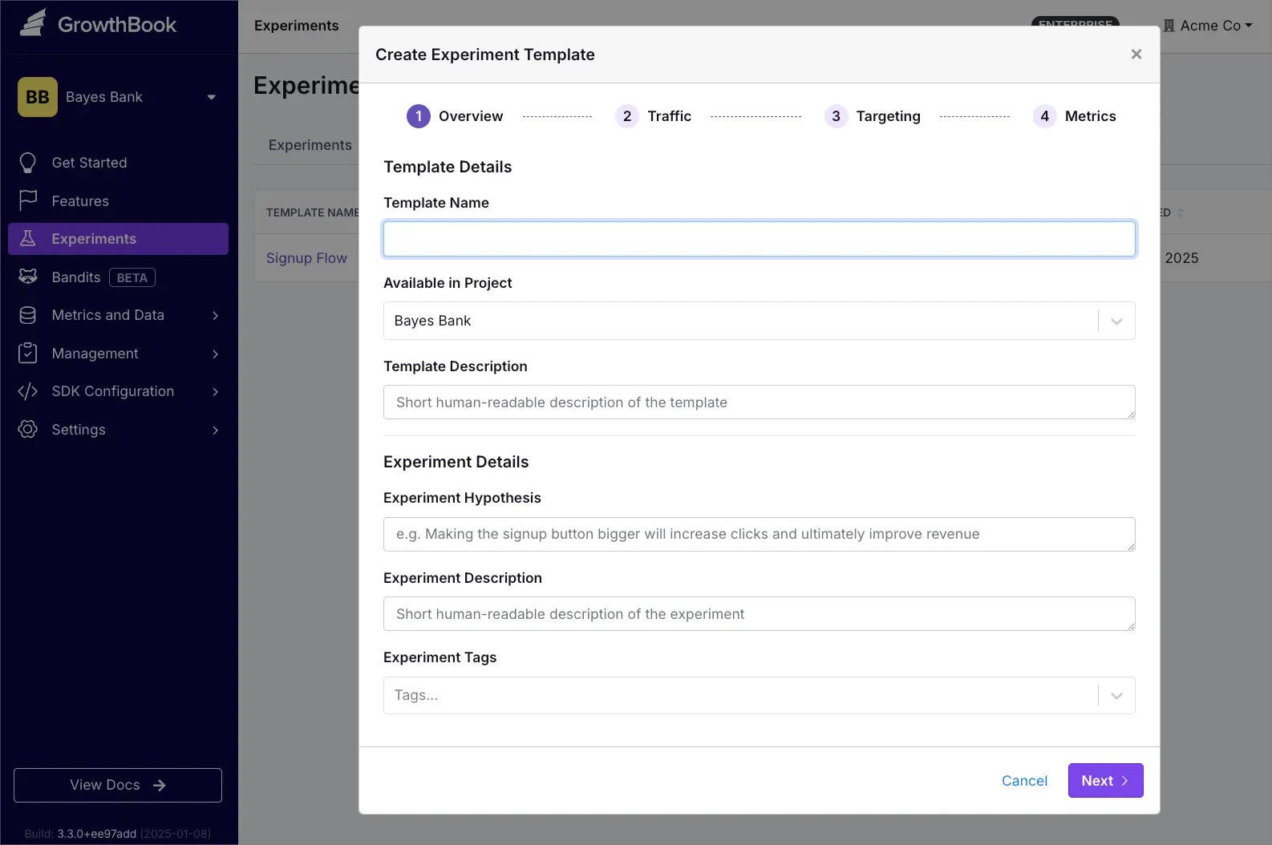Click the BB Bayes Bank project avatar
This screenshot has height=845, width=1272.
pyautogui.click(x=38, y=97)
